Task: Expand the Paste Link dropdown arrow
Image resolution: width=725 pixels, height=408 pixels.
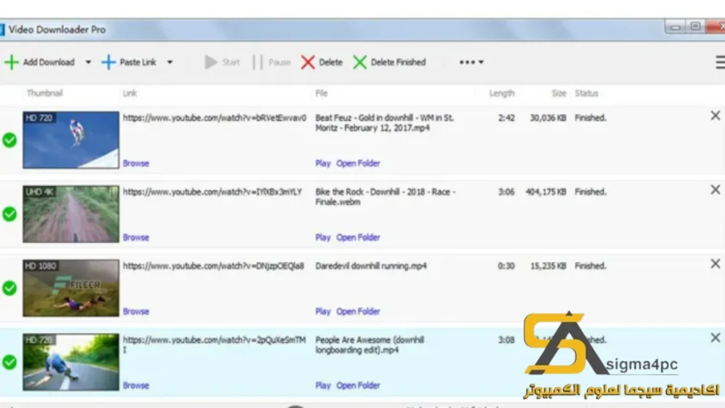Action: 170,62
